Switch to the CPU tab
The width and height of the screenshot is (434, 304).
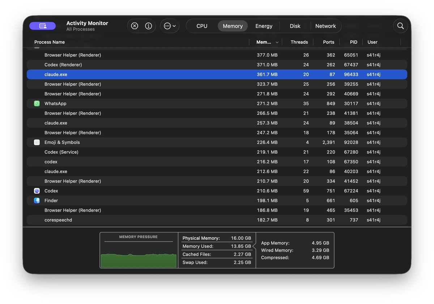[x=202, y=26]
